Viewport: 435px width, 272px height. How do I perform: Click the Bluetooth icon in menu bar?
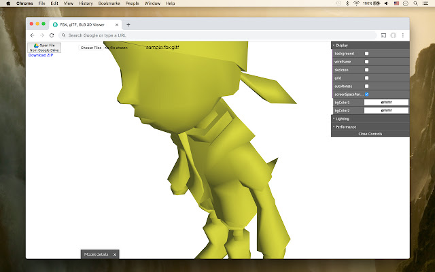(347, 3)
